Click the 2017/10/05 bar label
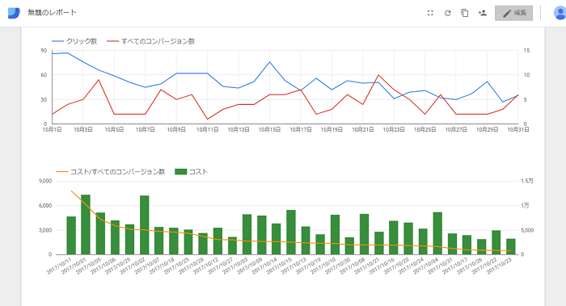 coord(90,266)
